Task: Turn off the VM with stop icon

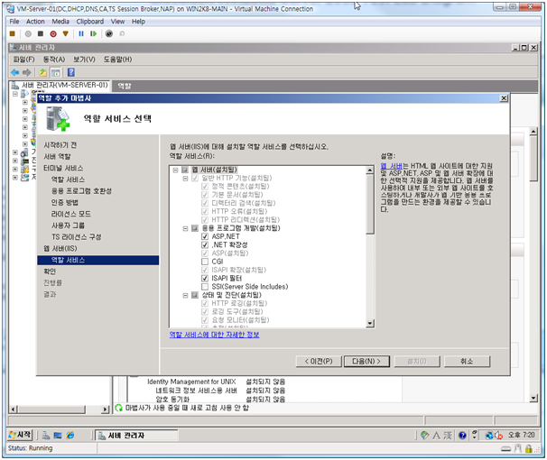Action: point(41,33)
